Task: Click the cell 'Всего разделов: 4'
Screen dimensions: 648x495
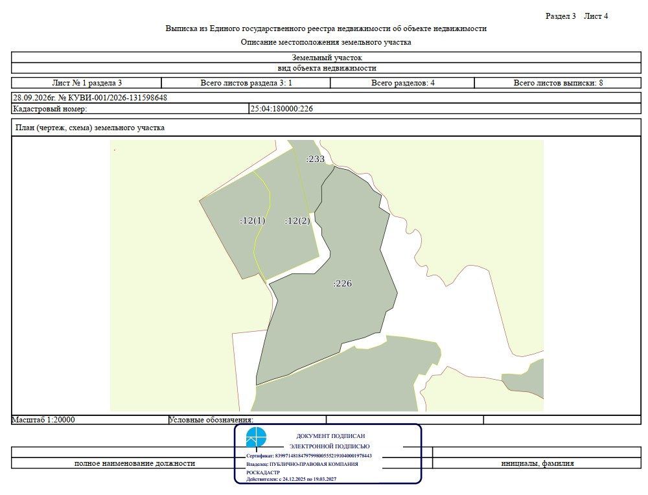Action: point(402,83)
